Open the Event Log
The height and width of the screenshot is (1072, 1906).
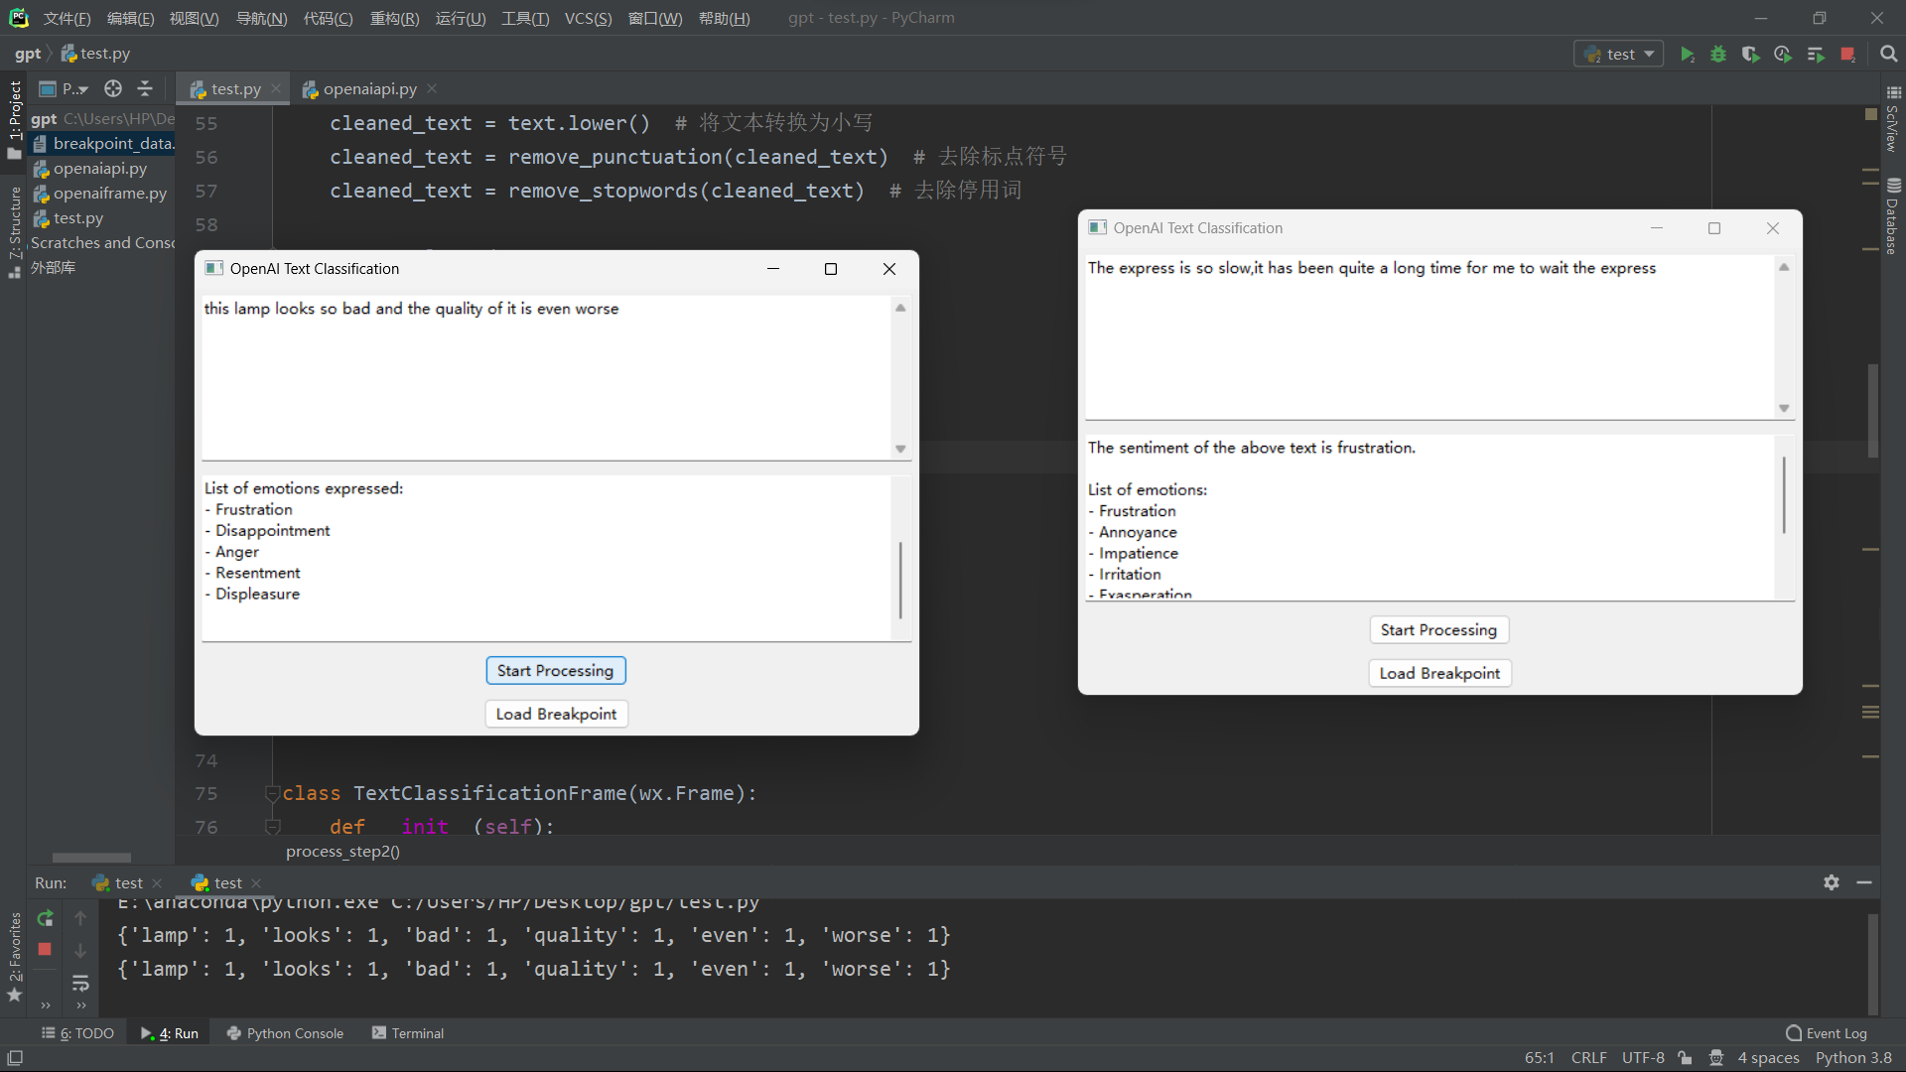1827,1033
